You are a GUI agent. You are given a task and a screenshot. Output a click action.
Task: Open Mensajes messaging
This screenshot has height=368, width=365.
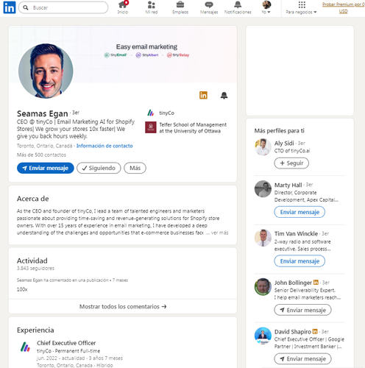pos(209,7)
